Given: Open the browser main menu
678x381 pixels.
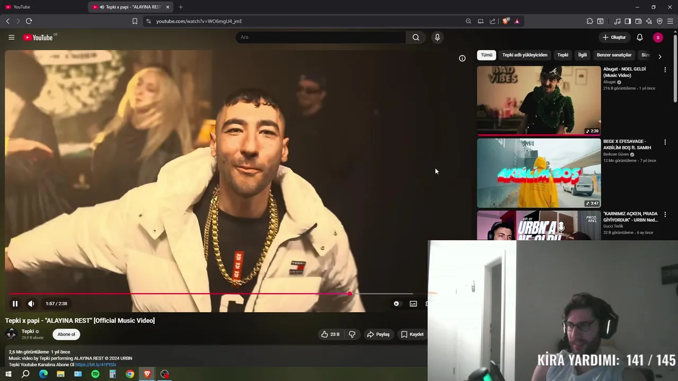Looking at the screenshot, I should tap(670, 21).
